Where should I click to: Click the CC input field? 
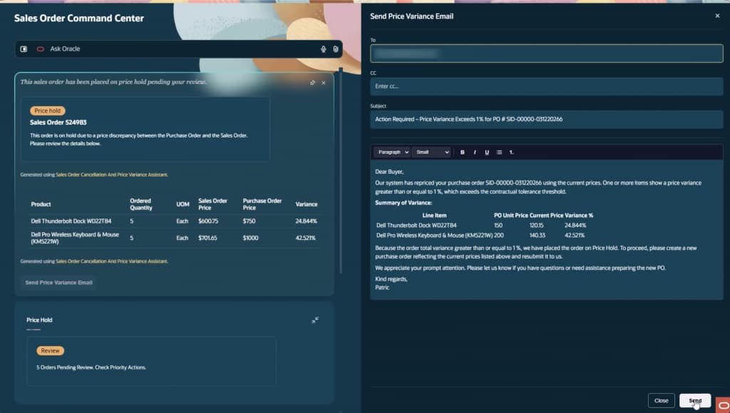click(547, 86)
